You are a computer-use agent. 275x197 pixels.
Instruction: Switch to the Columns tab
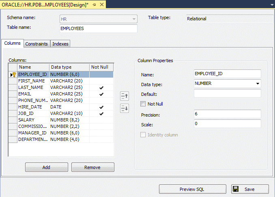coord(12,43)
